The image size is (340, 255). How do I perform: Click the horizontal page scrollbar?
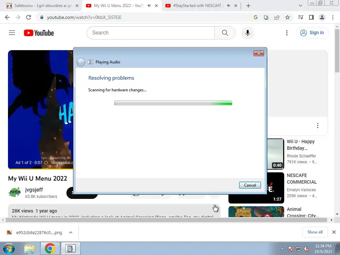[166, 220]
